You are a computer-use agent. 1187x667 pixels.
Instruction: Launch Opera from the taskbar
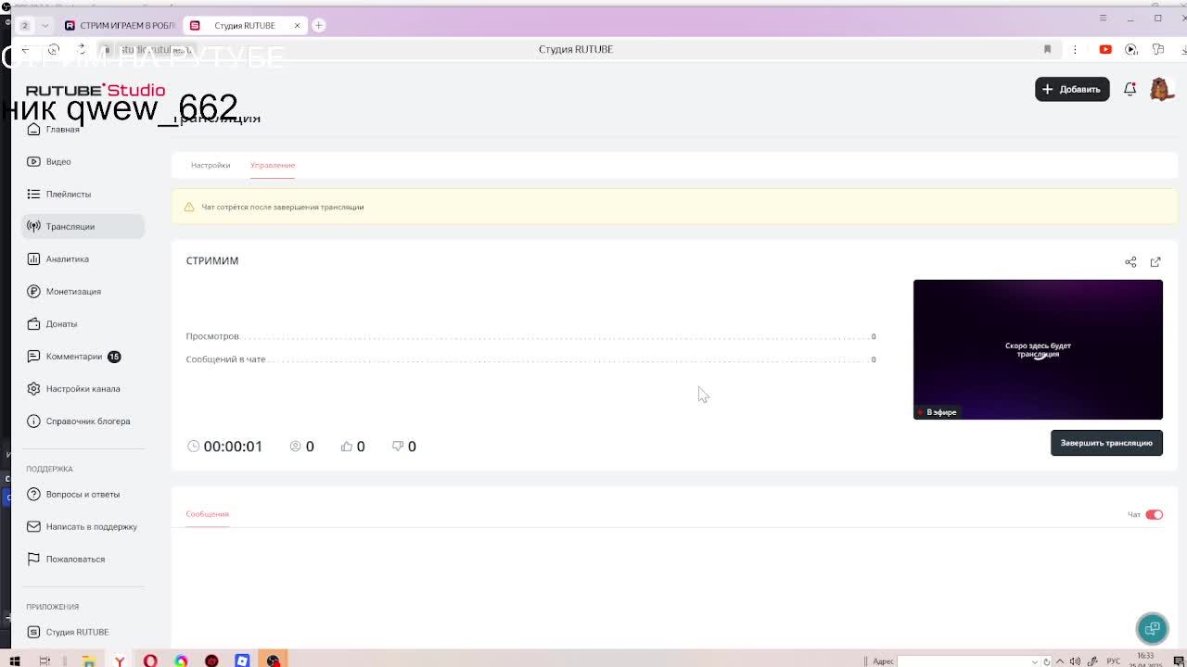(x=150, y=661)
